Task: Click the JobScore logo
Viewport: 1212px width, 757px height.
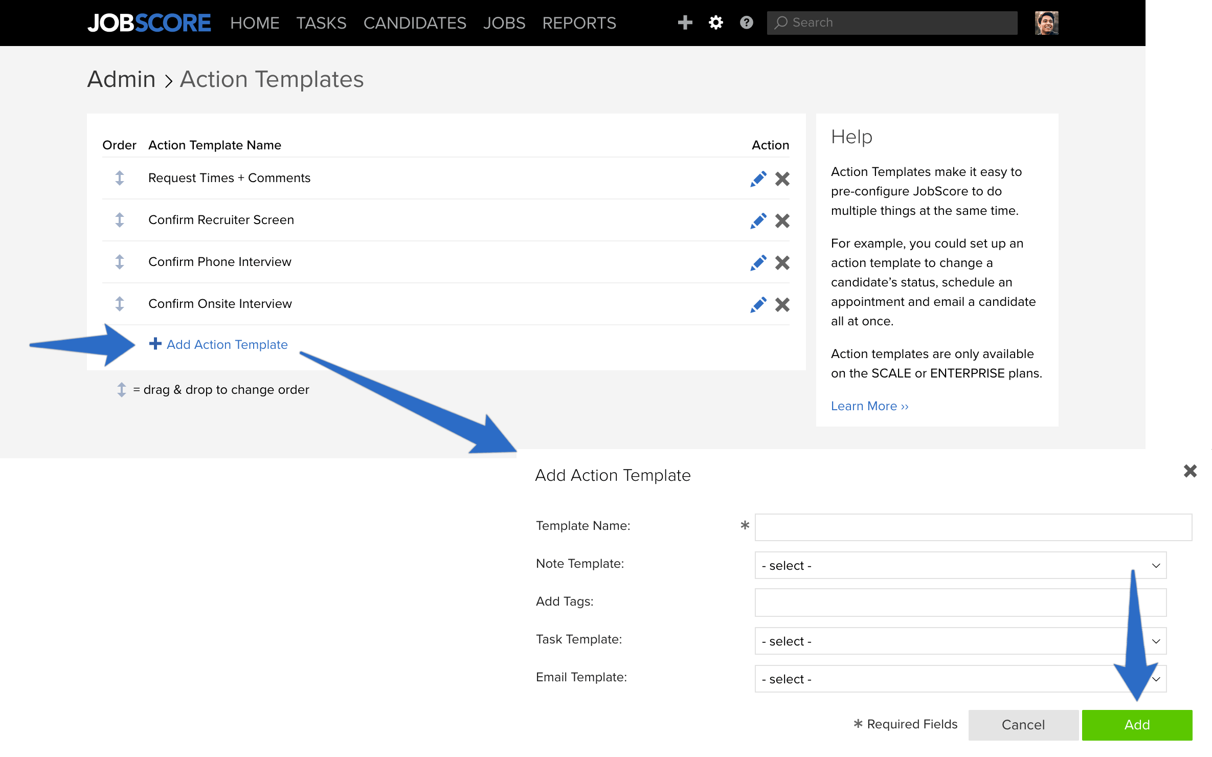Action: (x=149, y=23)
